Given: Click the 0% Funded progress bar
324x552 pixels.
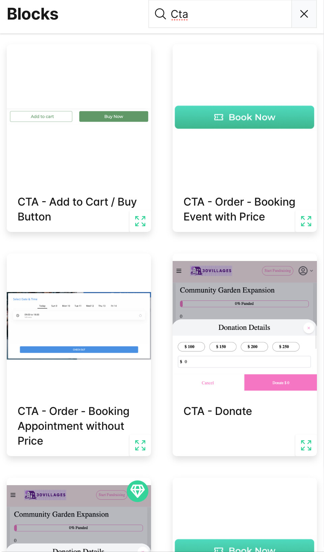Looking at the screenshot, I should point(244,304).
